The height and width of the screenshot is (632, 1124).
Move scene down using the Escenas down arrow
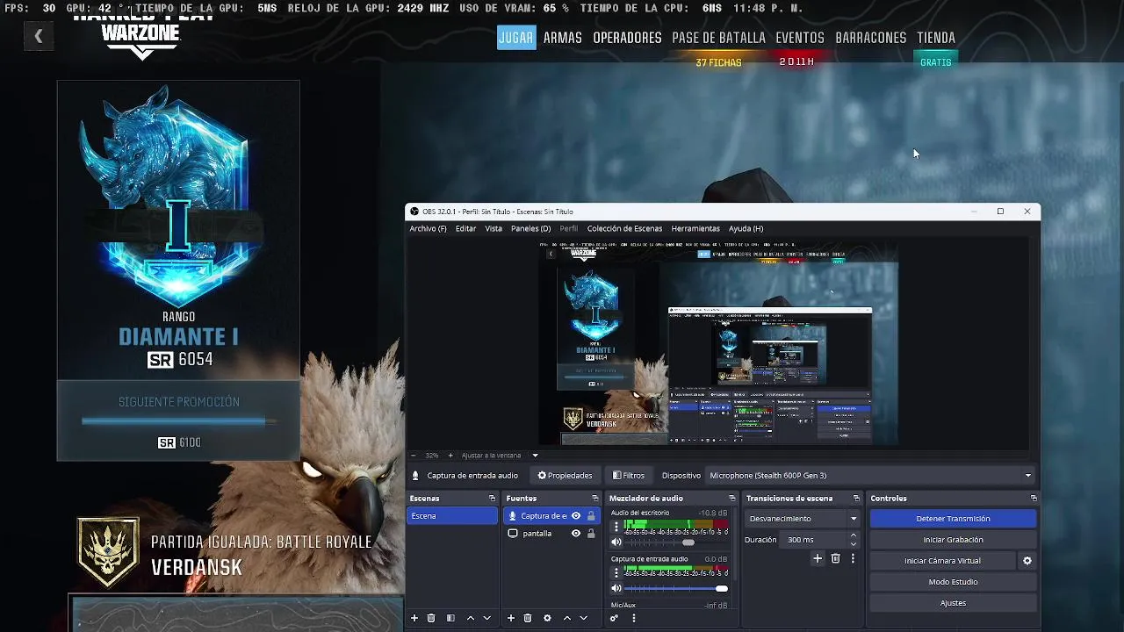point(486,618)
